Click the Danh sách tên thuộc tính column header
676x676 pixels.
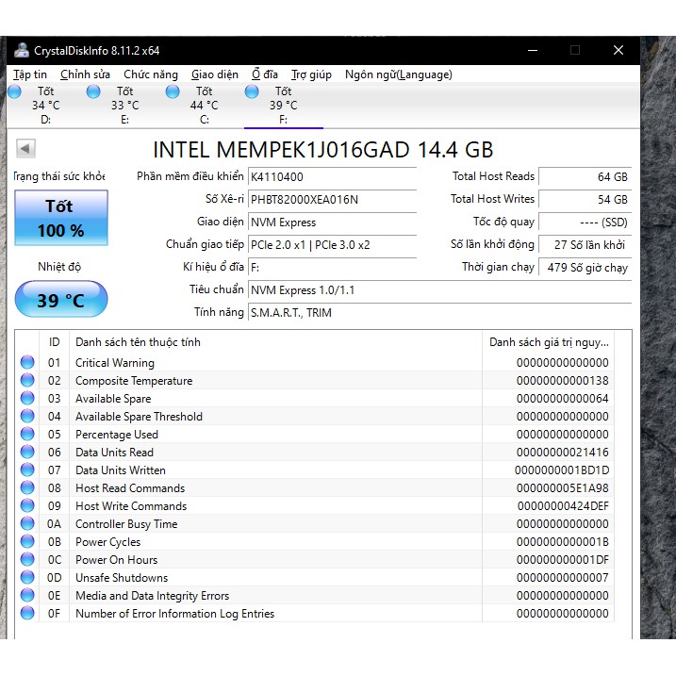(x=138, y=342)
